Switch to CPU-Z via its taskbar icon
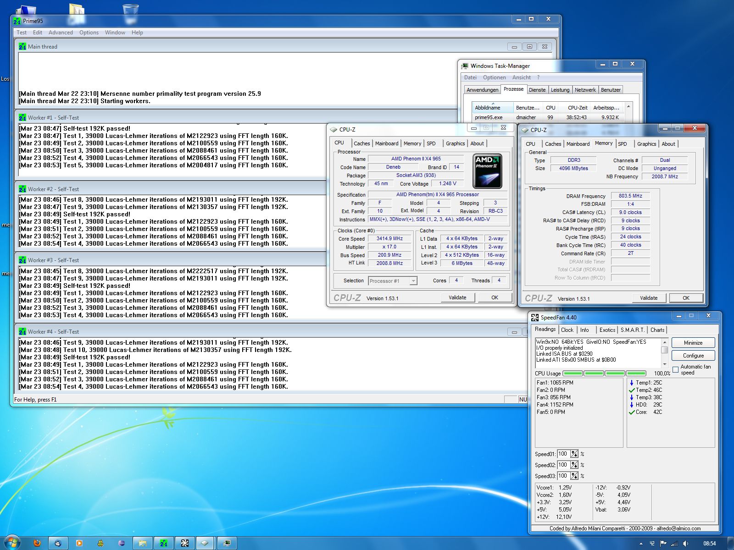This screenshot has height=550, width=734. pos(205,543)
